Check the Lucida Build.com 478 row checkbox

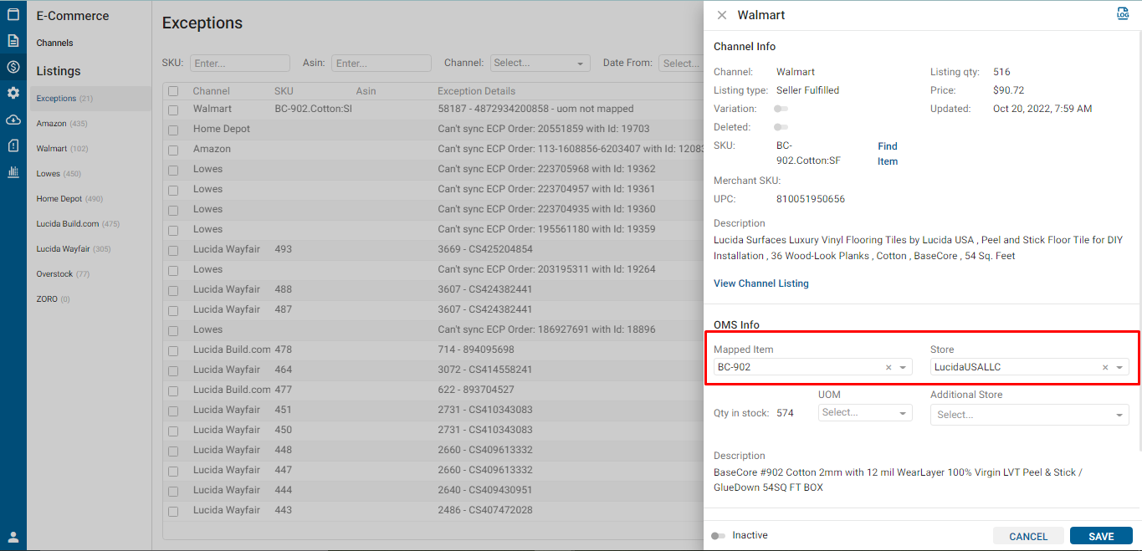click(173, 350)
